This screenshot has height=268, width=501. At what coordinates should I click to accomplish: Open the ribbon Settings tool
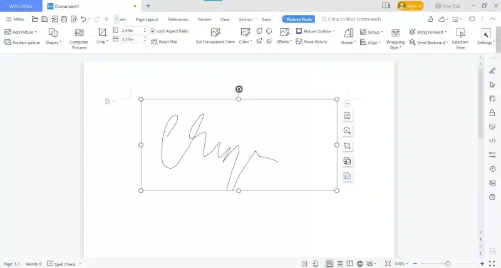[x=486, y=36]
